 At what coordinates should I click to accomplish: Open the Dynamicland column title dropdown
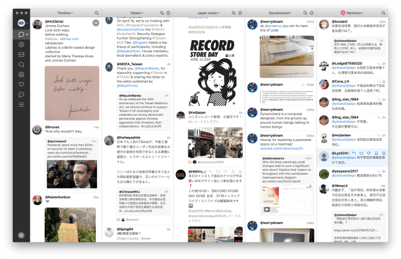coord(280,13)
